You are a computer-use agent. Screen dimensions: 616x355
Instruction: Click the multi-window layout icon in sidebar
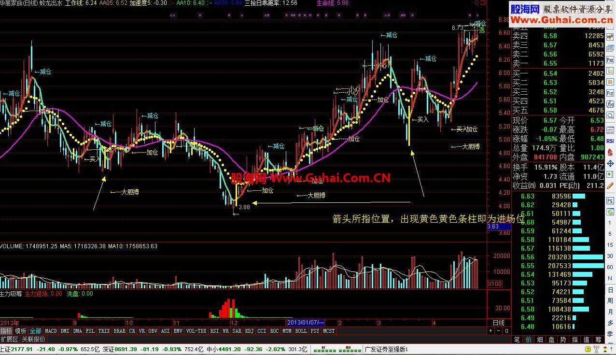pyautogui.click(x=610, y=48)
